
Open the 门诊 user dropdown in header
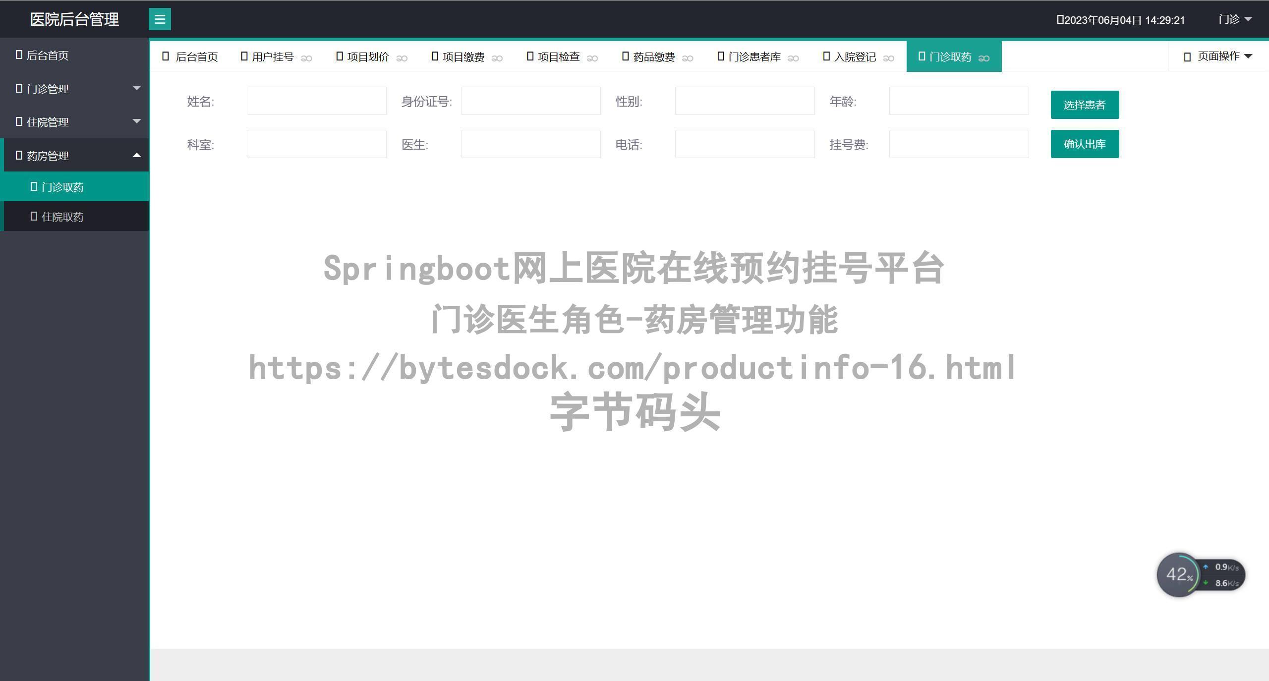coord(1235,19)
